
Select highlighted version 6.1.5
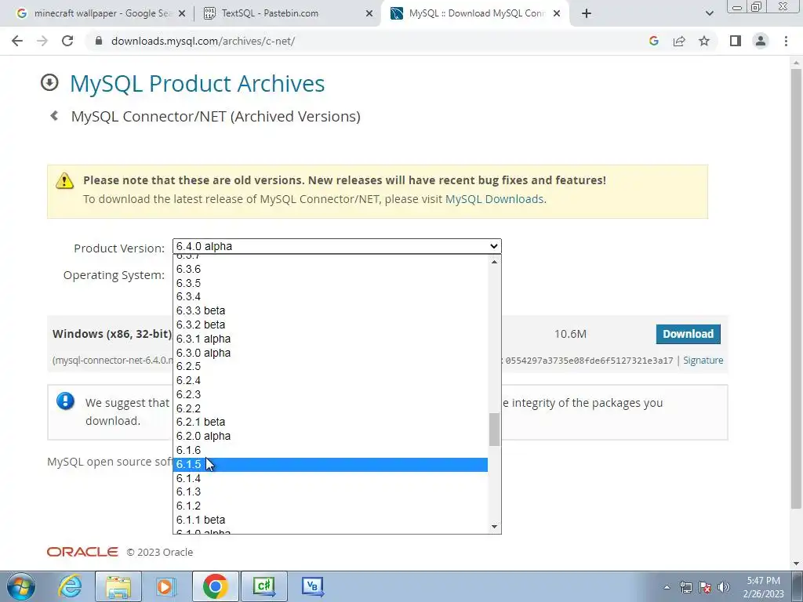click(x=330, y=464)
